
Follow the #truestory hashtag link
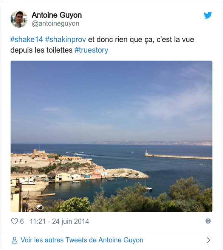click(x=91, y=50)
